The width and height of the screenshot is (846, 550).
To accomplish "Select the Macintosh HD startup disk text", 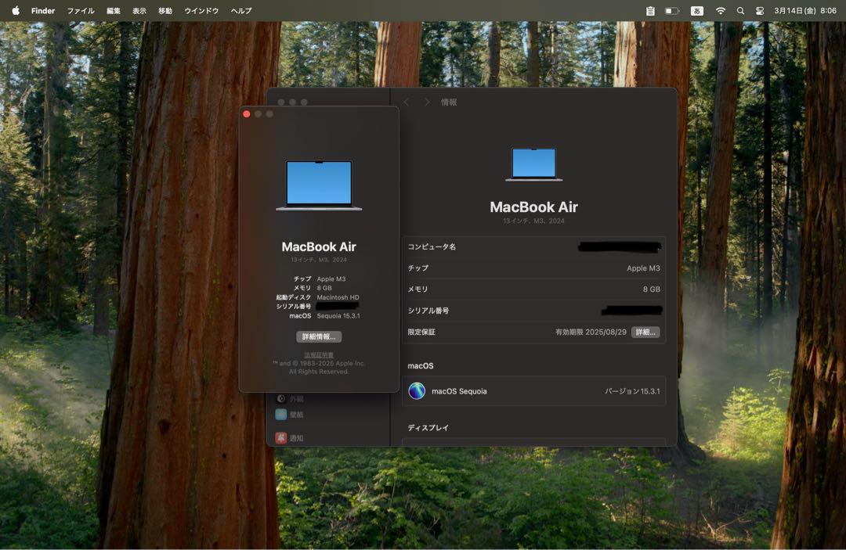I will click(x=338, y=297).
